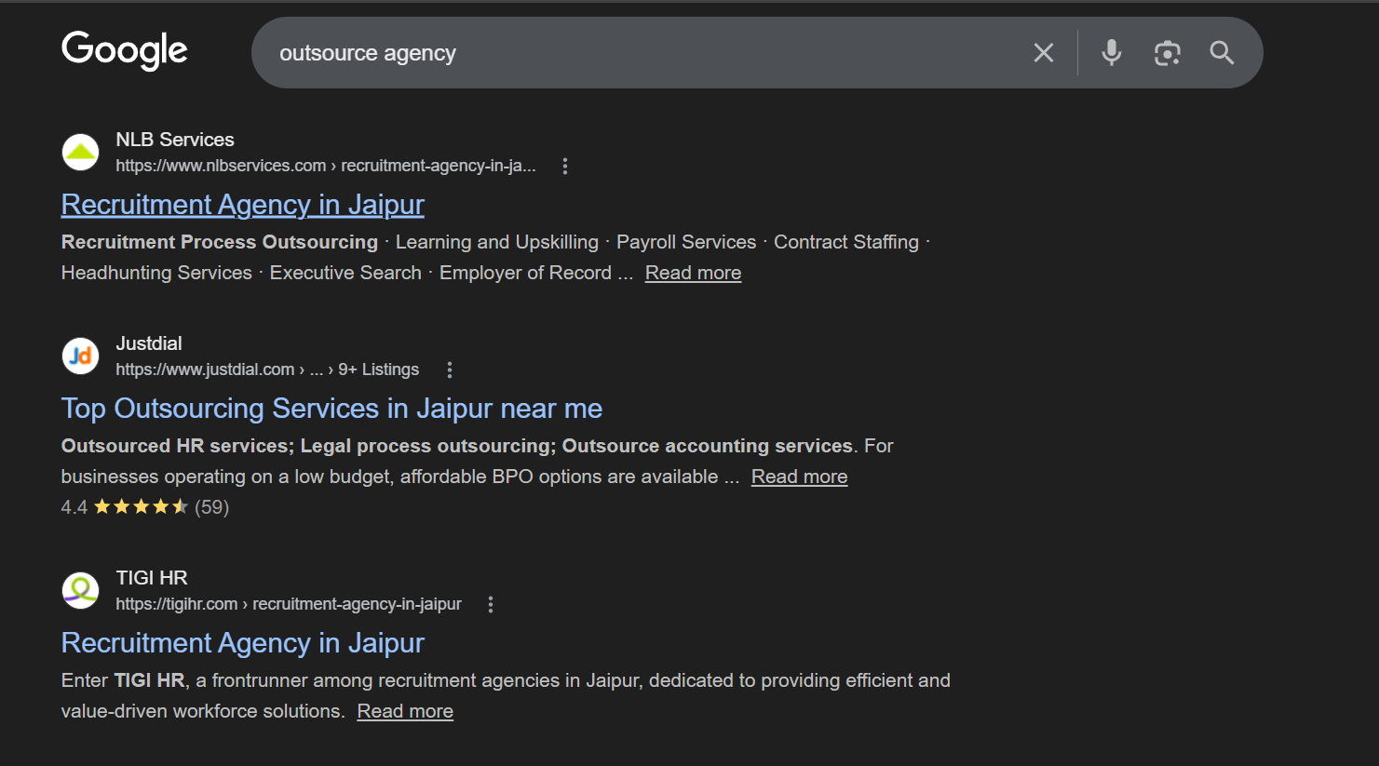1379x766 pixels.
Task: Start a voice search with the microphone icon
Action: 1111,53
